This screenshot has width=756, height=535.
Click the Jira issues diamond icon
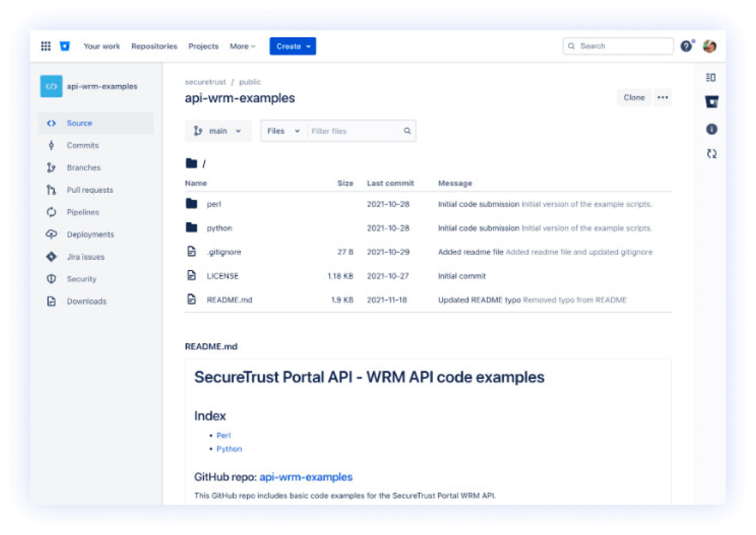tap(51, 257)
